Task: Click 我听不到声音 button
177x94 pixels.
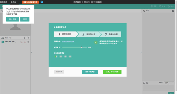Action: pyautogui.click(x=90, y=72)
